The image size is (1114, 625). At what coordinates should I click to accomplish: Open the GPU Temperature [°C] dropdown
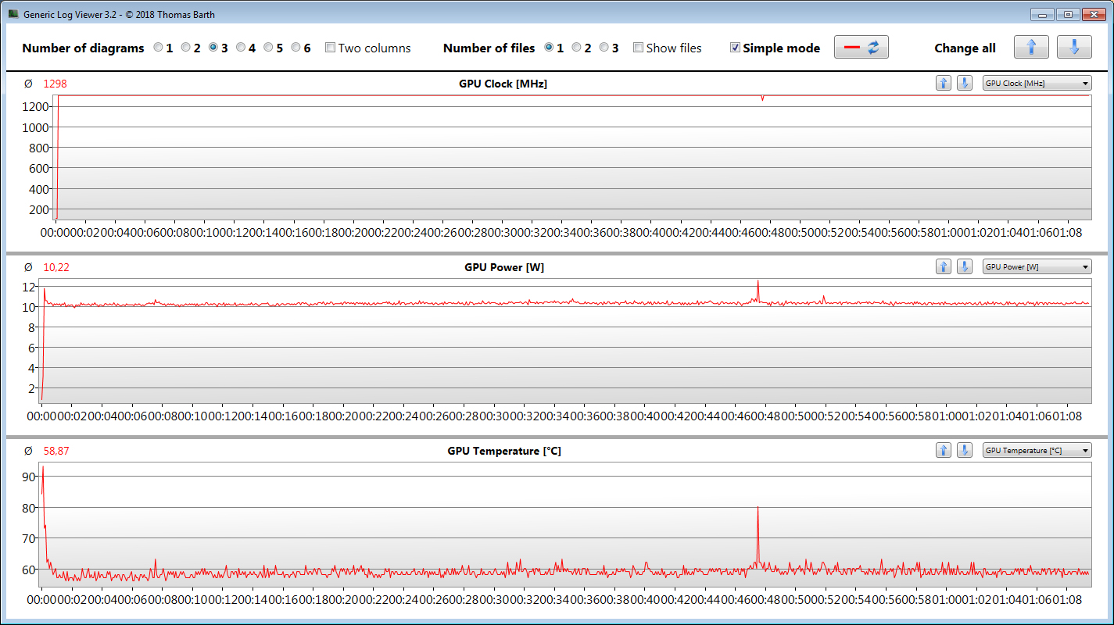click(x=1037, y=451)
